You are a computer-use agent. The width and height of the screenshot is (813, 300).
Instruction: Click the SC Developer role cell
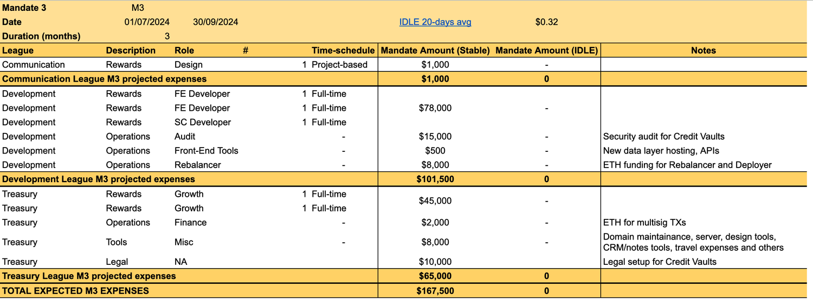(203, 122)
